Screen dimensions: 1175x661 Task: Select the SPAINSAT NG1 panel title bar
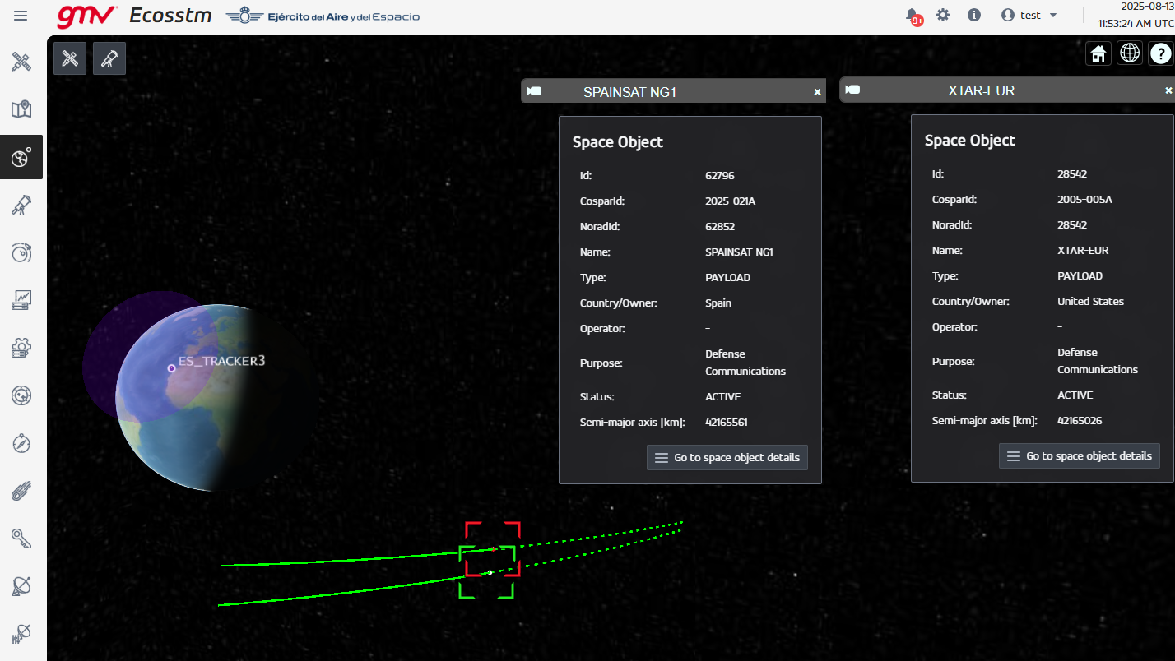click(x=629, y=91)
